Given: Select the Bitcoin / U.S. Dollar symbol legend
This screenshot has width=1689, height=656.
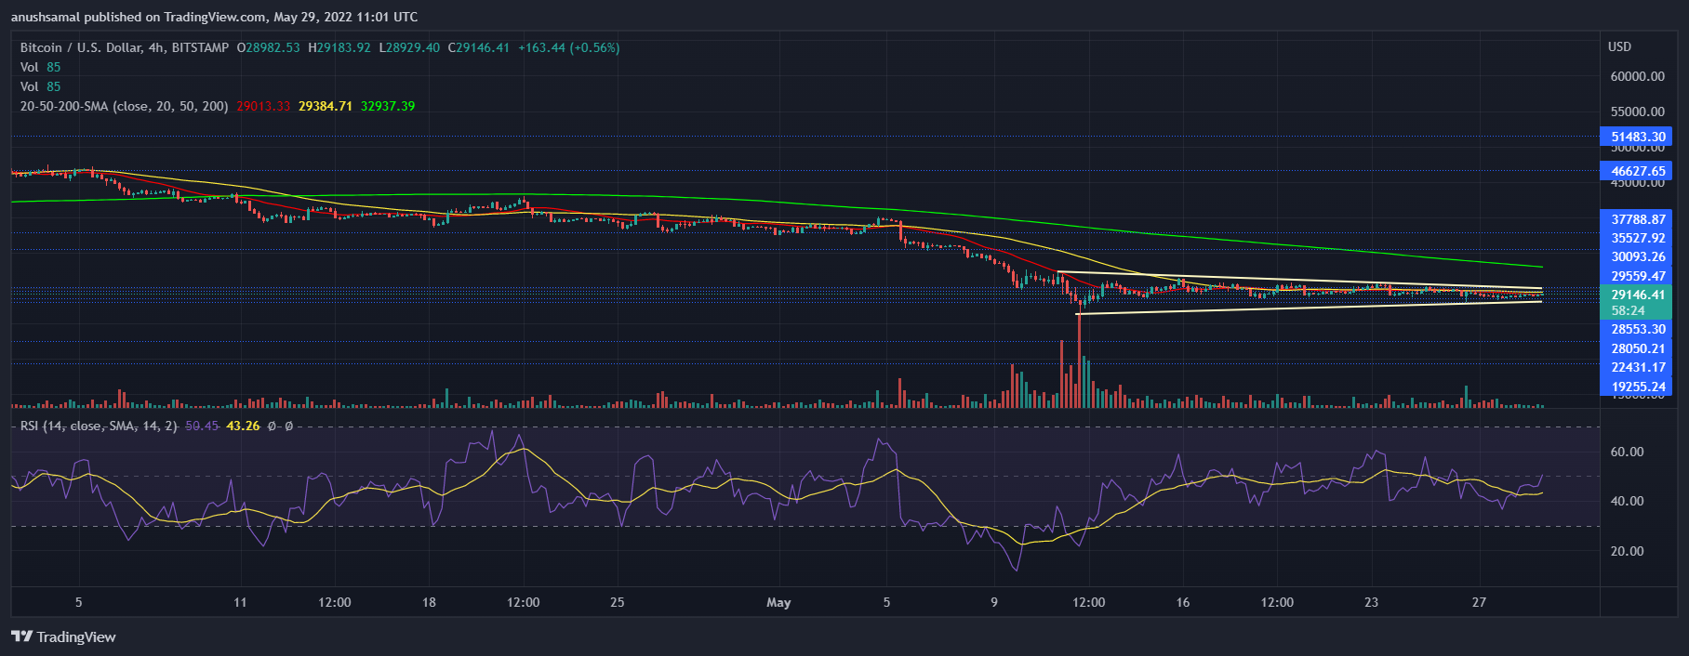Looking at the screenshot, I should pos(124,47).
